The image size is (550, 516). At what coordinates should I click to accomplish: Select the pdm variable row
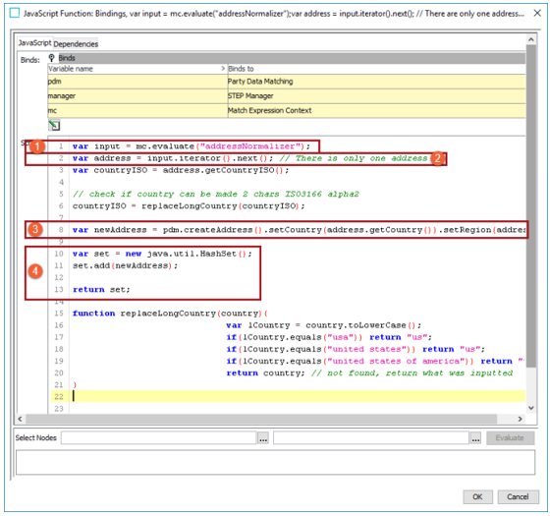(287, 82)
